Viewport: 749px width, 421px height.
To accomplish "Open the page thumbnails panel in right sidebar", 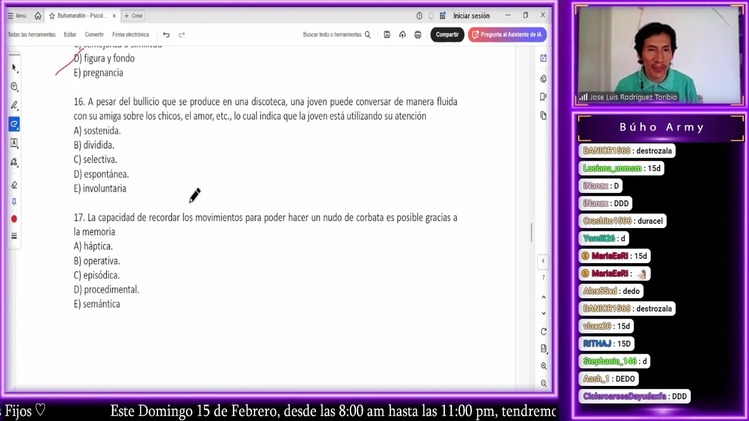I will point(543,116).
